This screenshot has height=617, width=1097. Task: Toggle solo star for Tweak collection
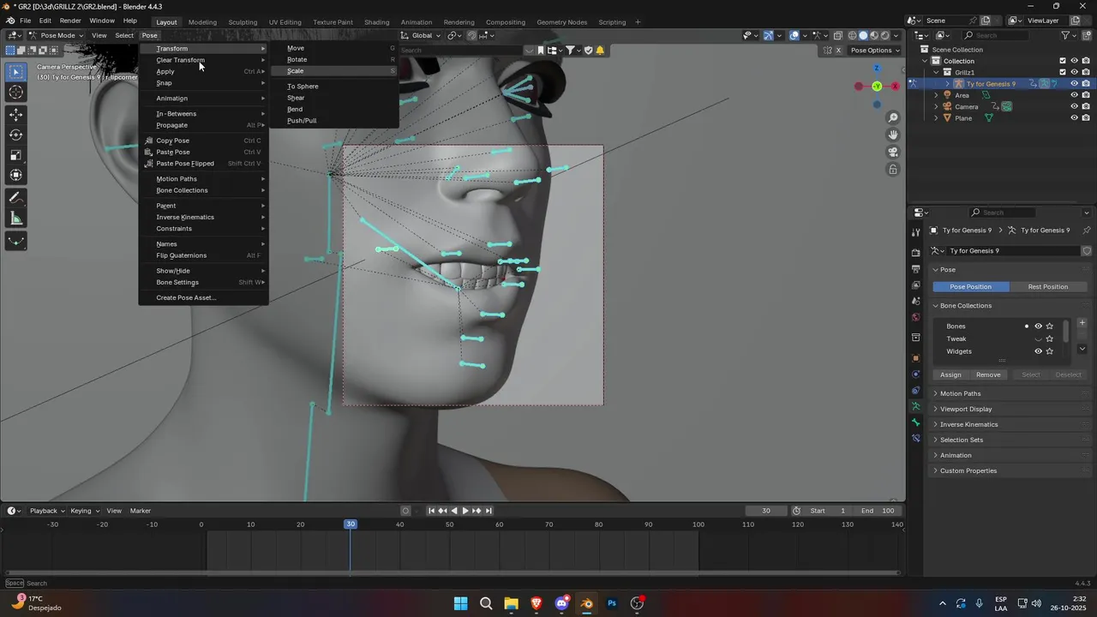click(x=1050, y=338)
